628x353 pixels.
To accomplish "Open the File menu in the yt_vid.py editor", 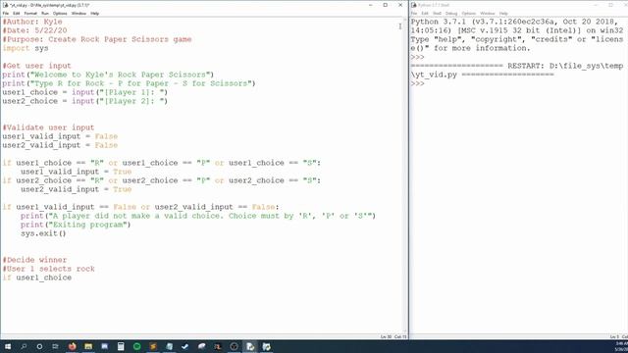I will (6, 13).
